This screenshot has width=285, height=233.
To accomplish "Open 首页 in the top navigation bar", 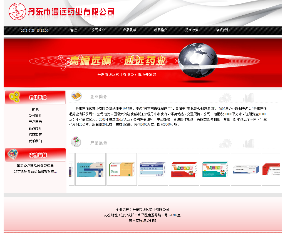I will [x=74, y=30].
